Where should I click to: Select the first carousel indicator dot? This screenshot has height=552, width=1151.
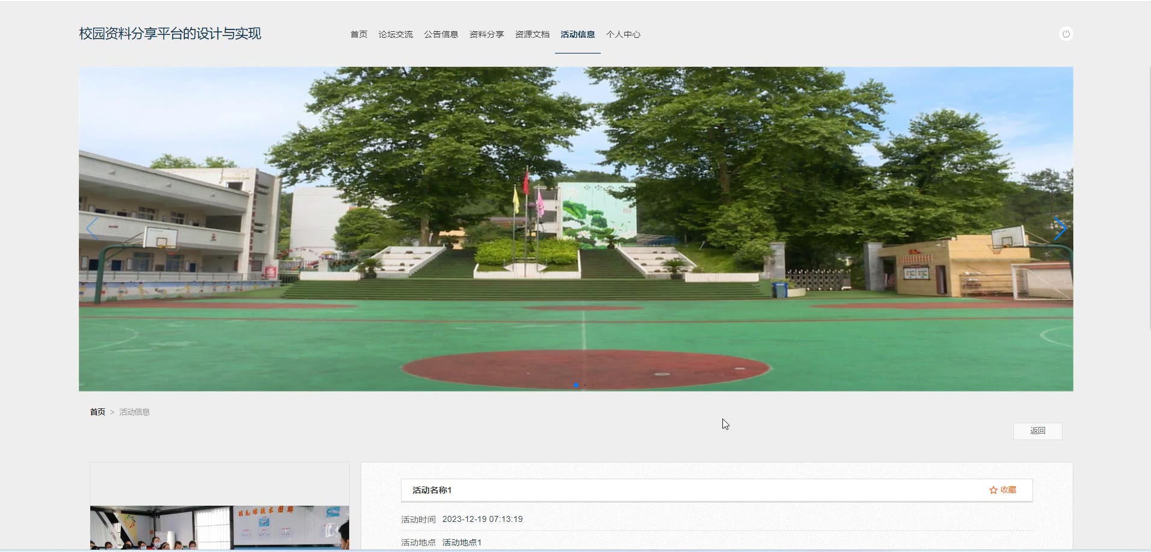(576, 385)
